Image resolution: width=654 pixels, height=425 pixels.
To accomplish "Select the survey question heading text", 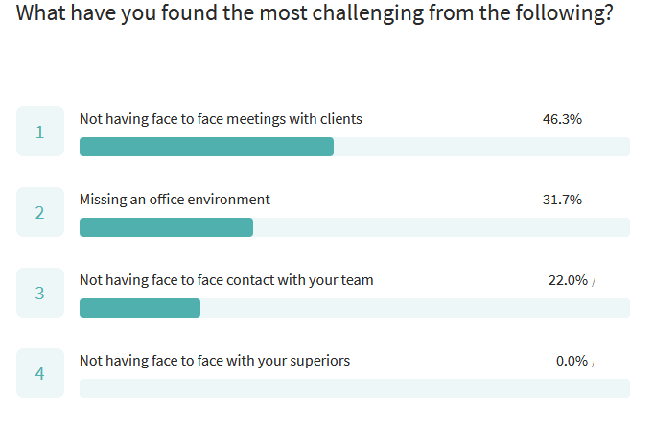I will 315,13.
